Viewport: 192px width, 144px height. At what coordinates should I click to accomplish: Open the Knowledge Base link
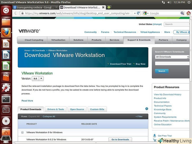(162, 109)
